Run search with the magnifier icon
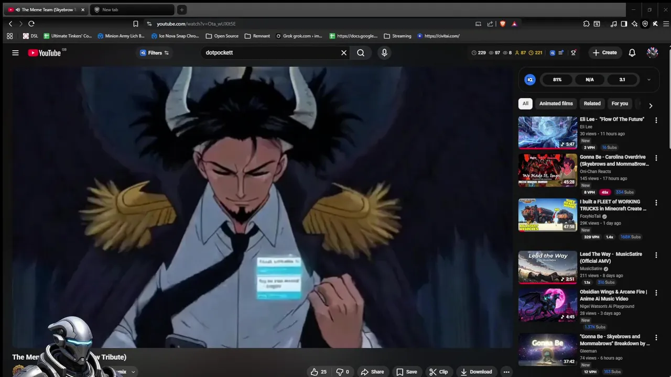The image size is (671, 377). click(x=361, y=52)
